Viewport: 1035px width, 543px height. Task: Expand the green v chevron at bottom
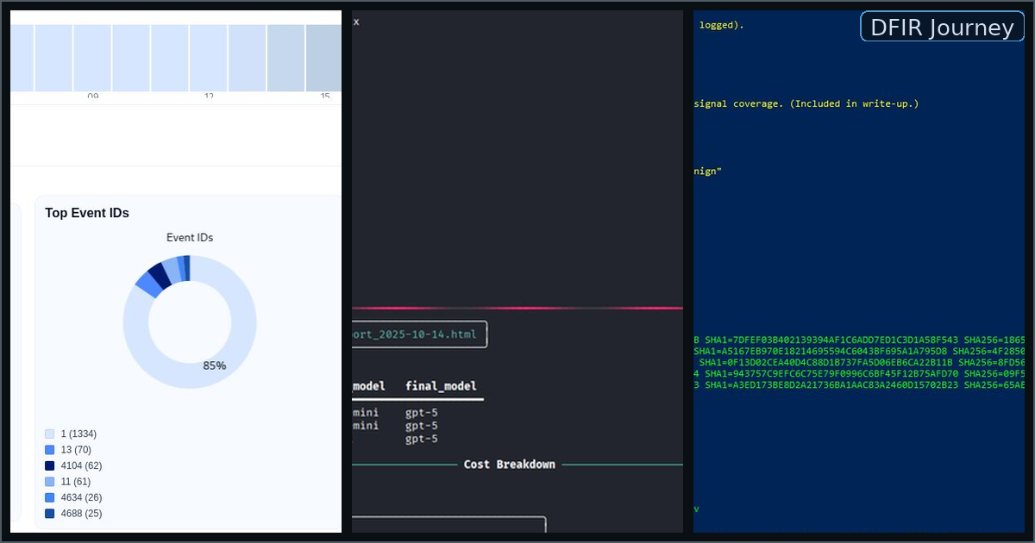pyautogui.click(x=697, y=509)
